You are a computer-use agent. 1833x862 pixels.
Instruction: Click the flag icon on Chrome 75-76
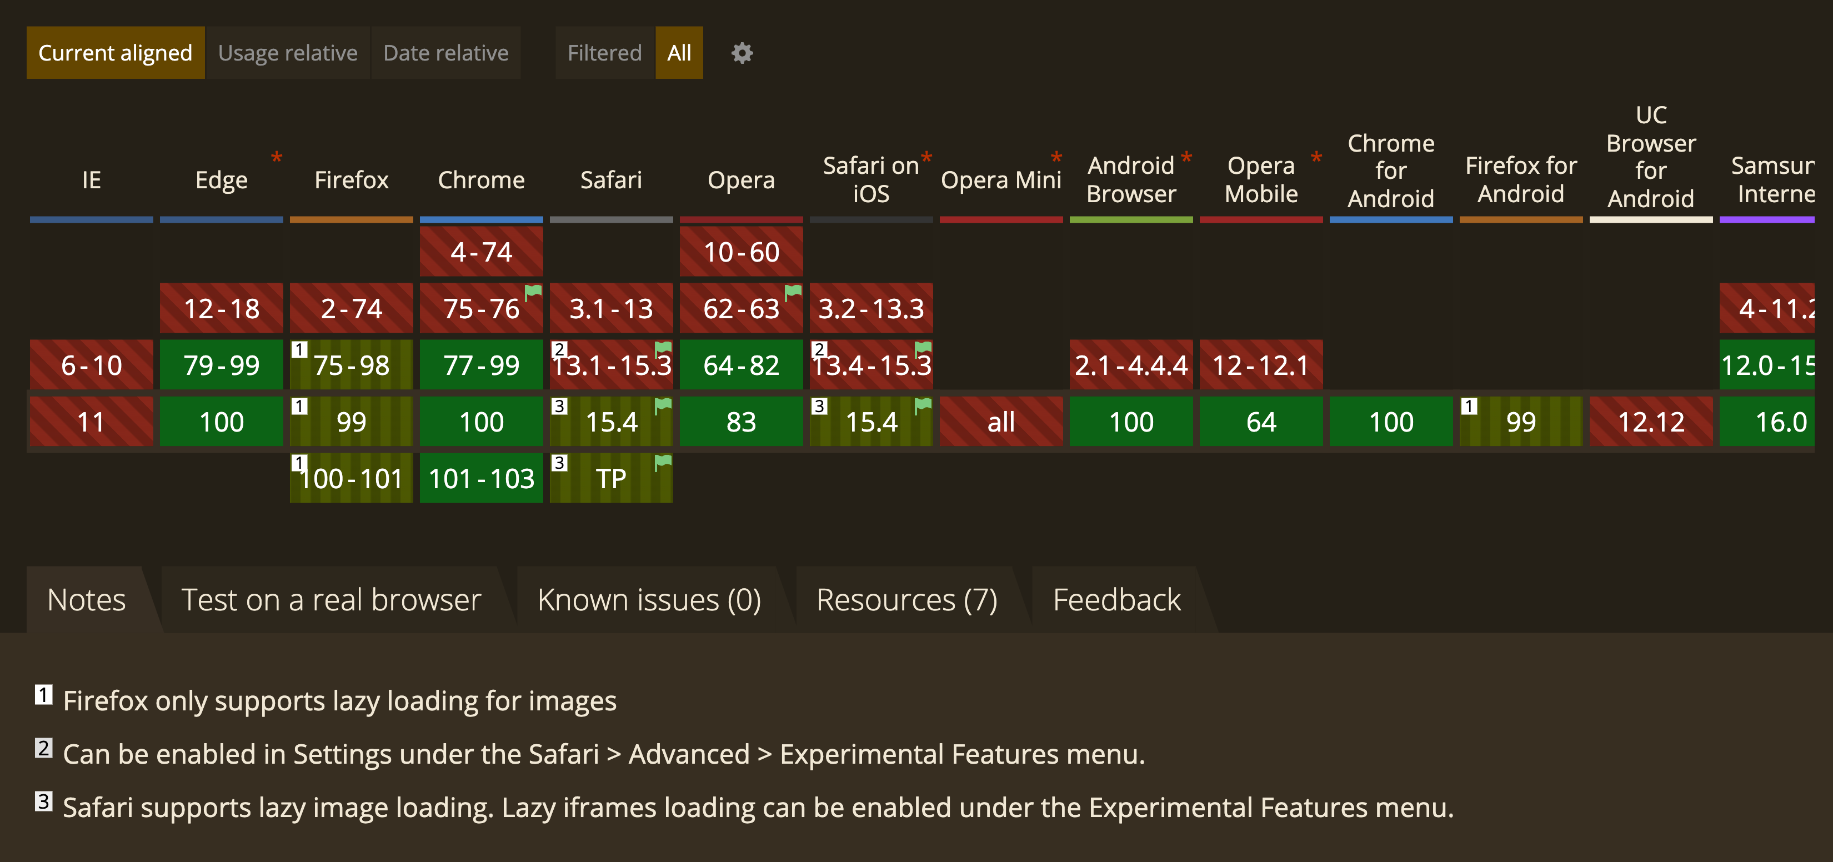click(x=533, y=292)
